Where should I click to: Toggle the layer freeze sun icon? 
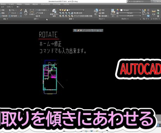(x=63, y=10)
